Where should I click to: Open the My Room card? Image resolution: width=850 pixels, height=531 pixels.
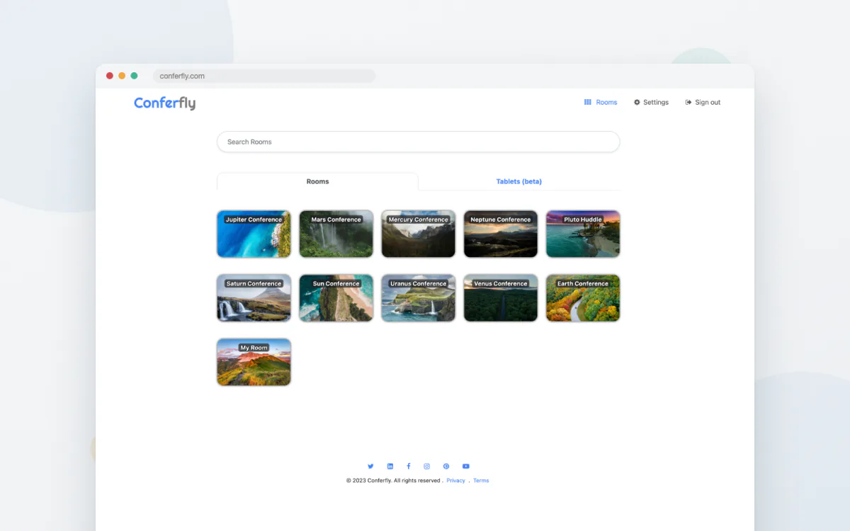coord(254,362)
